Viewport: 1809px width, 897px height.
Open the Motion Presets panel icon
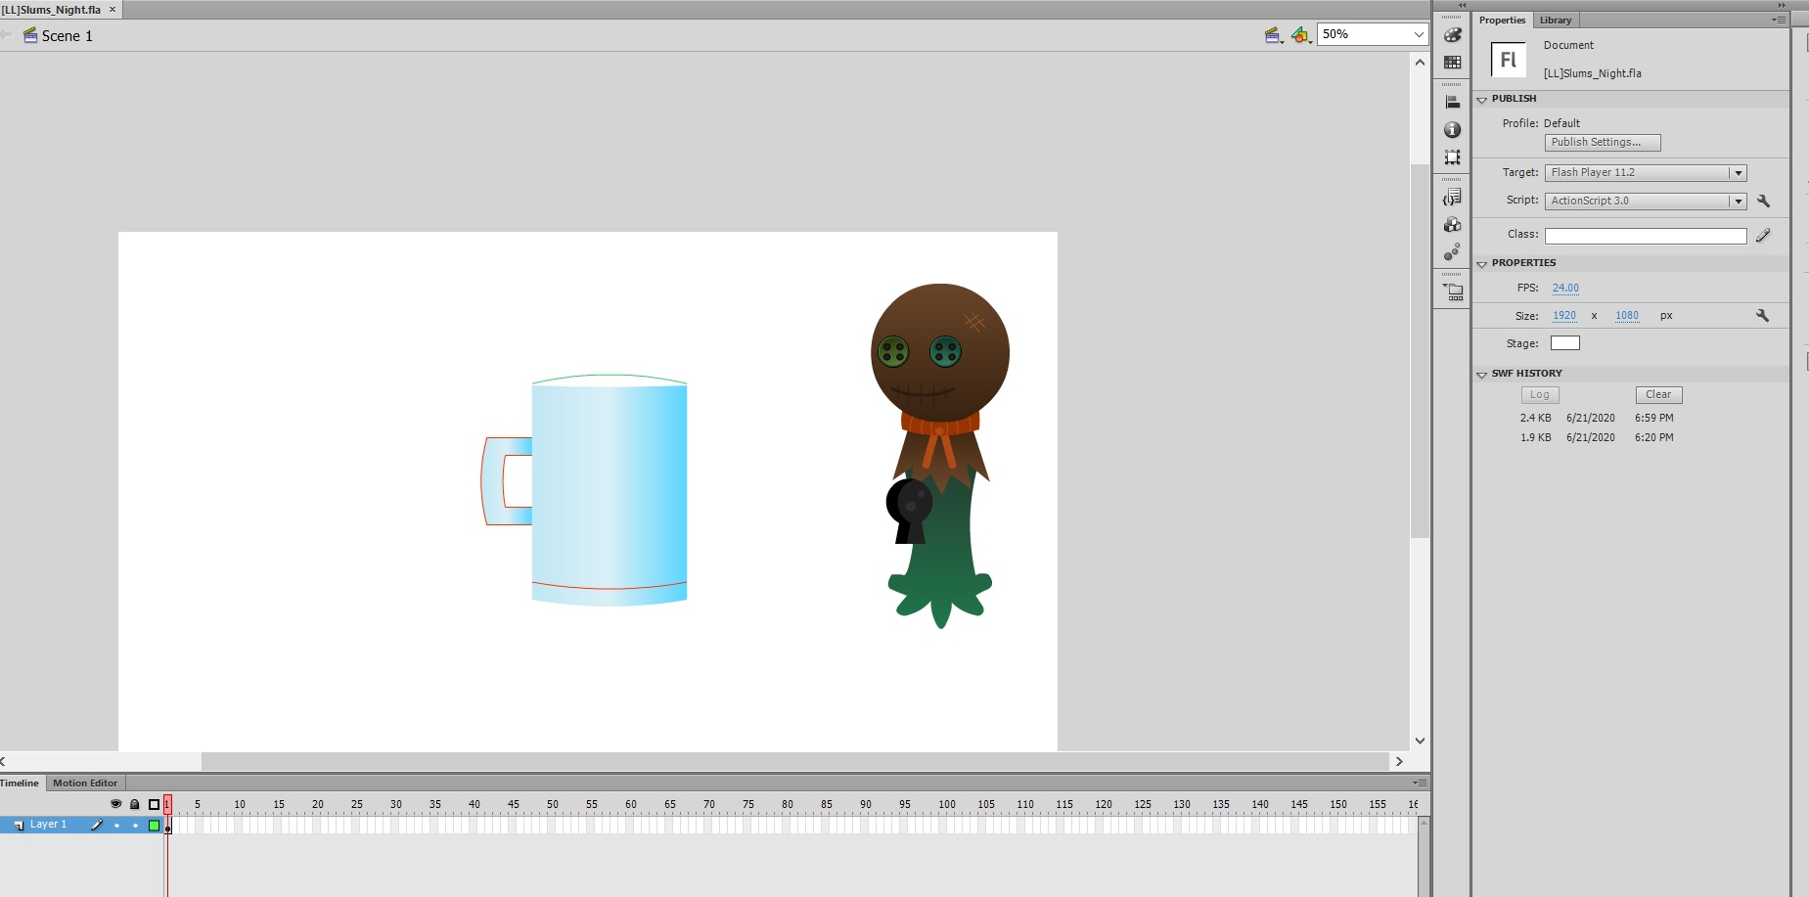[x=1453, y=252]
